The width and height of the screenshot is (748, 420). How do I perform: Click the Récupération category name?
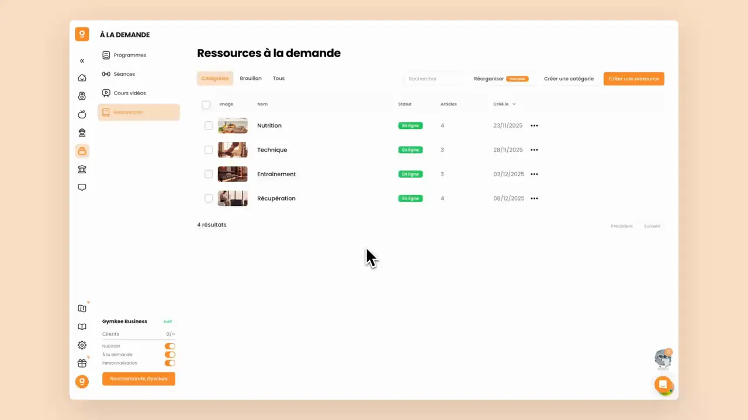click(276, 198)
